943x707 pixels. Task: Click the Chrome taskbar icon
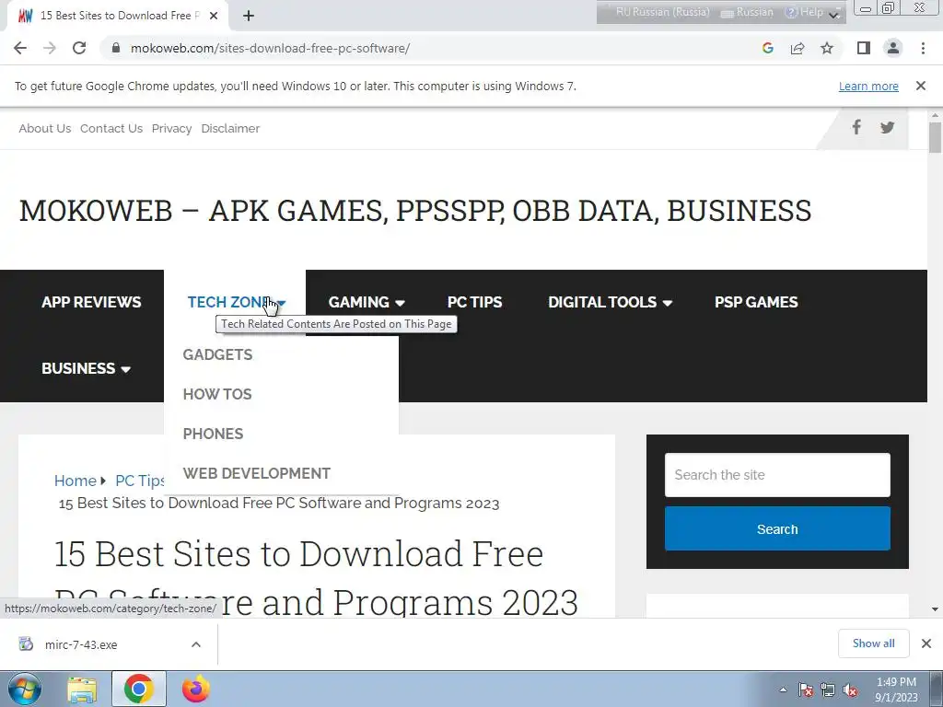pos(139,689)
